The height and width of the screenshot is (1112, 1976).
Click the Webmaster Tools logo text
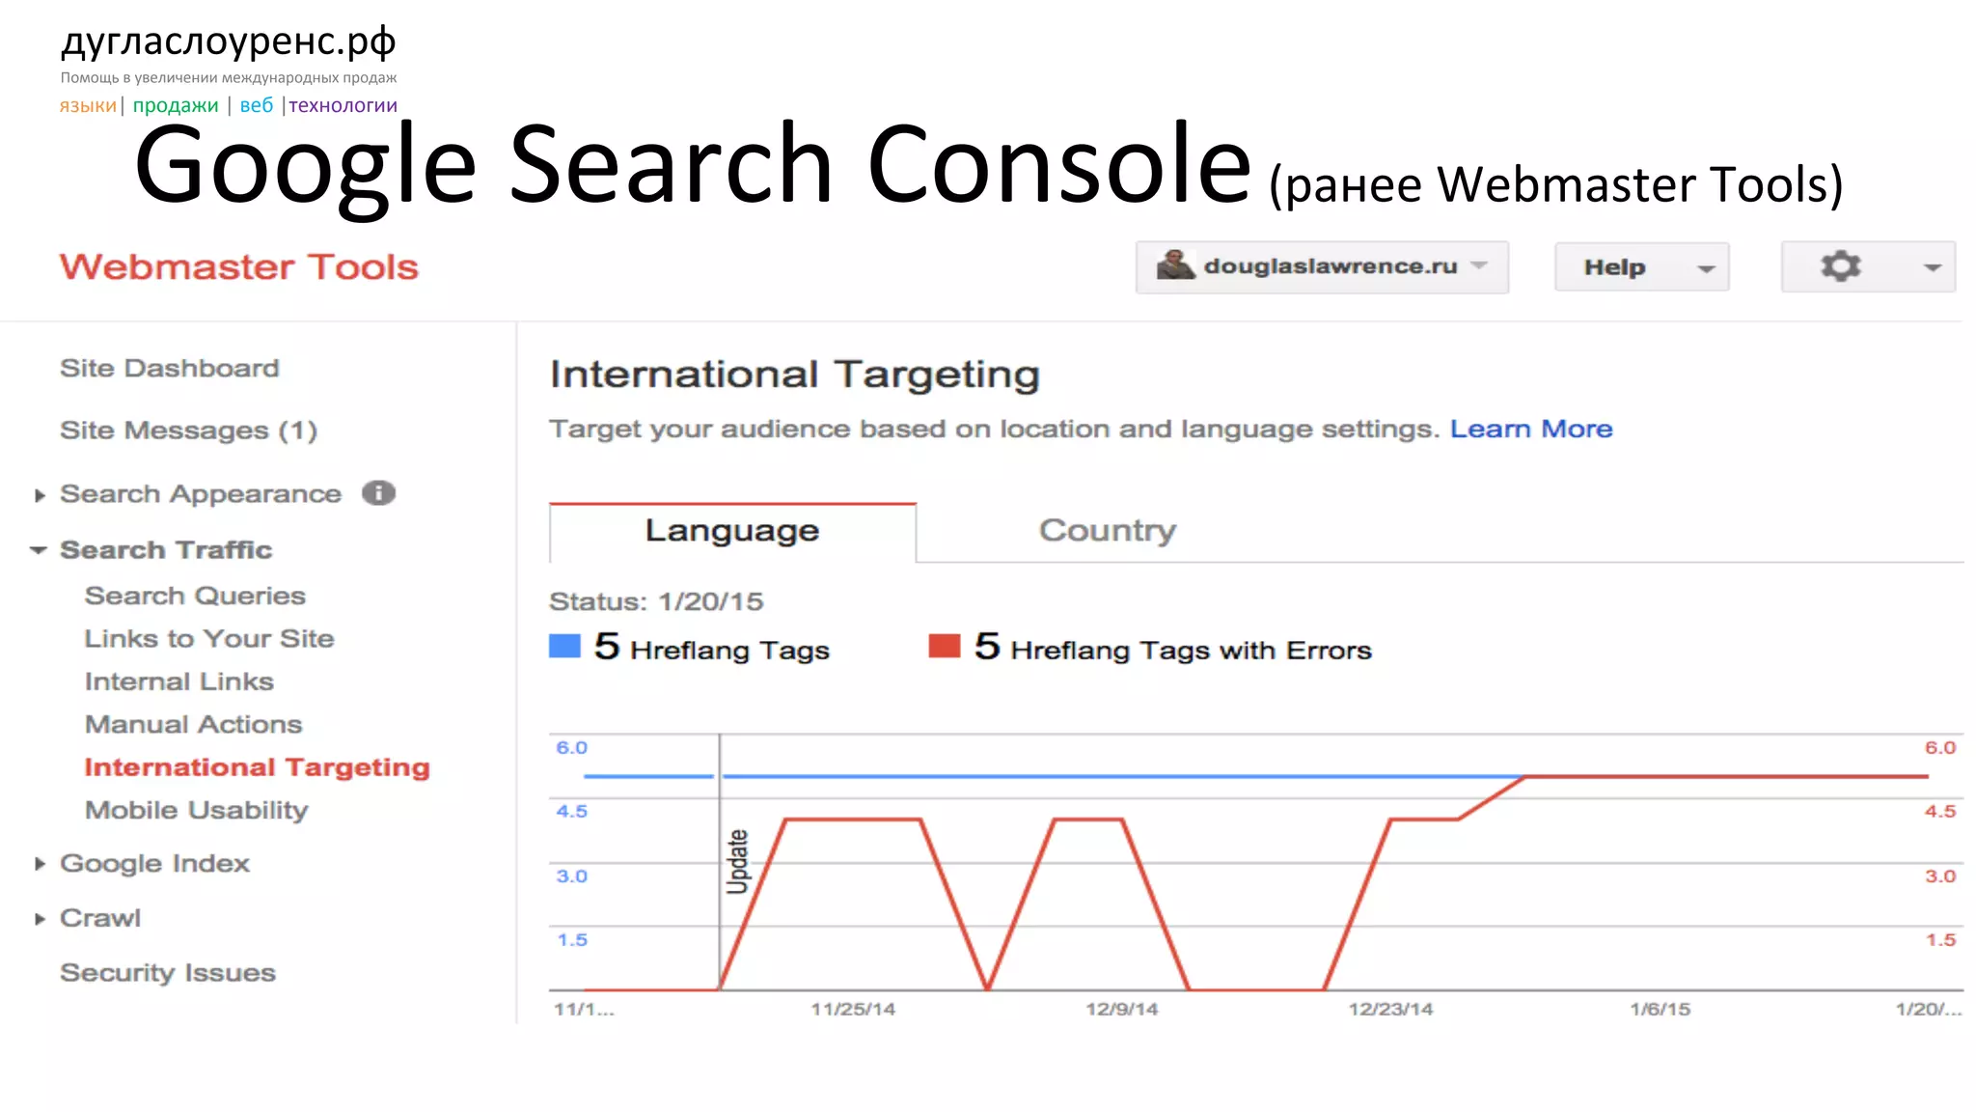239,267
